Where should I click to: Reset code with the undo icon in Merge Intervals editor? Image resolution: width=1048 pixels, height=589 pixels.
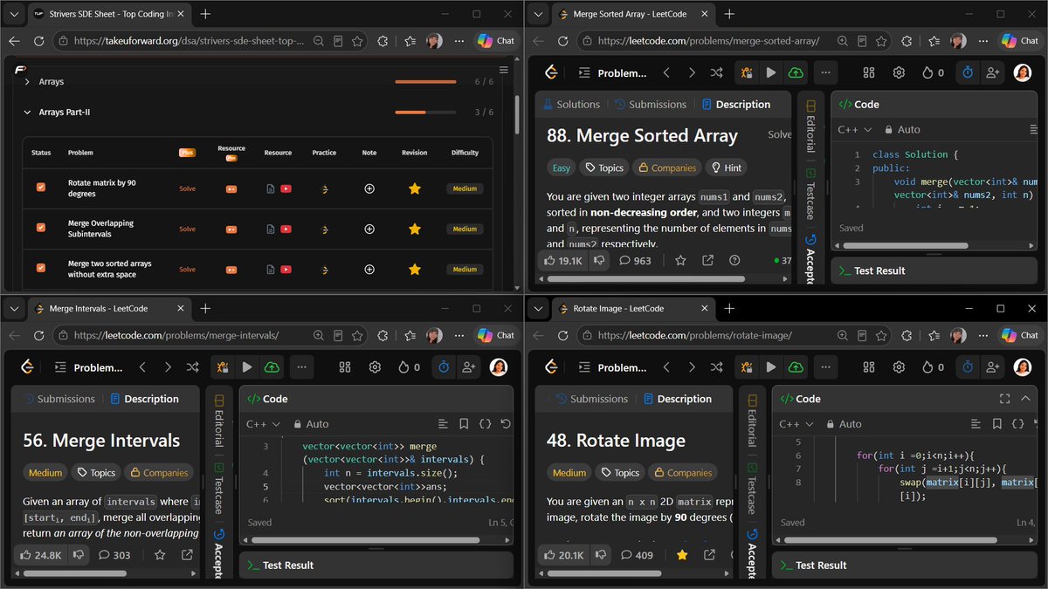[x=506, y=424]
